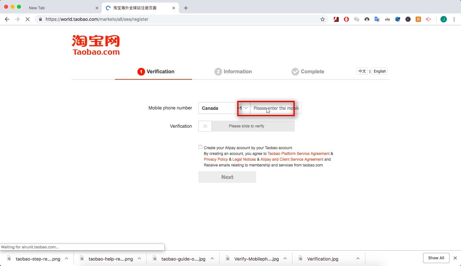Bookmark this page with the star

323,19
